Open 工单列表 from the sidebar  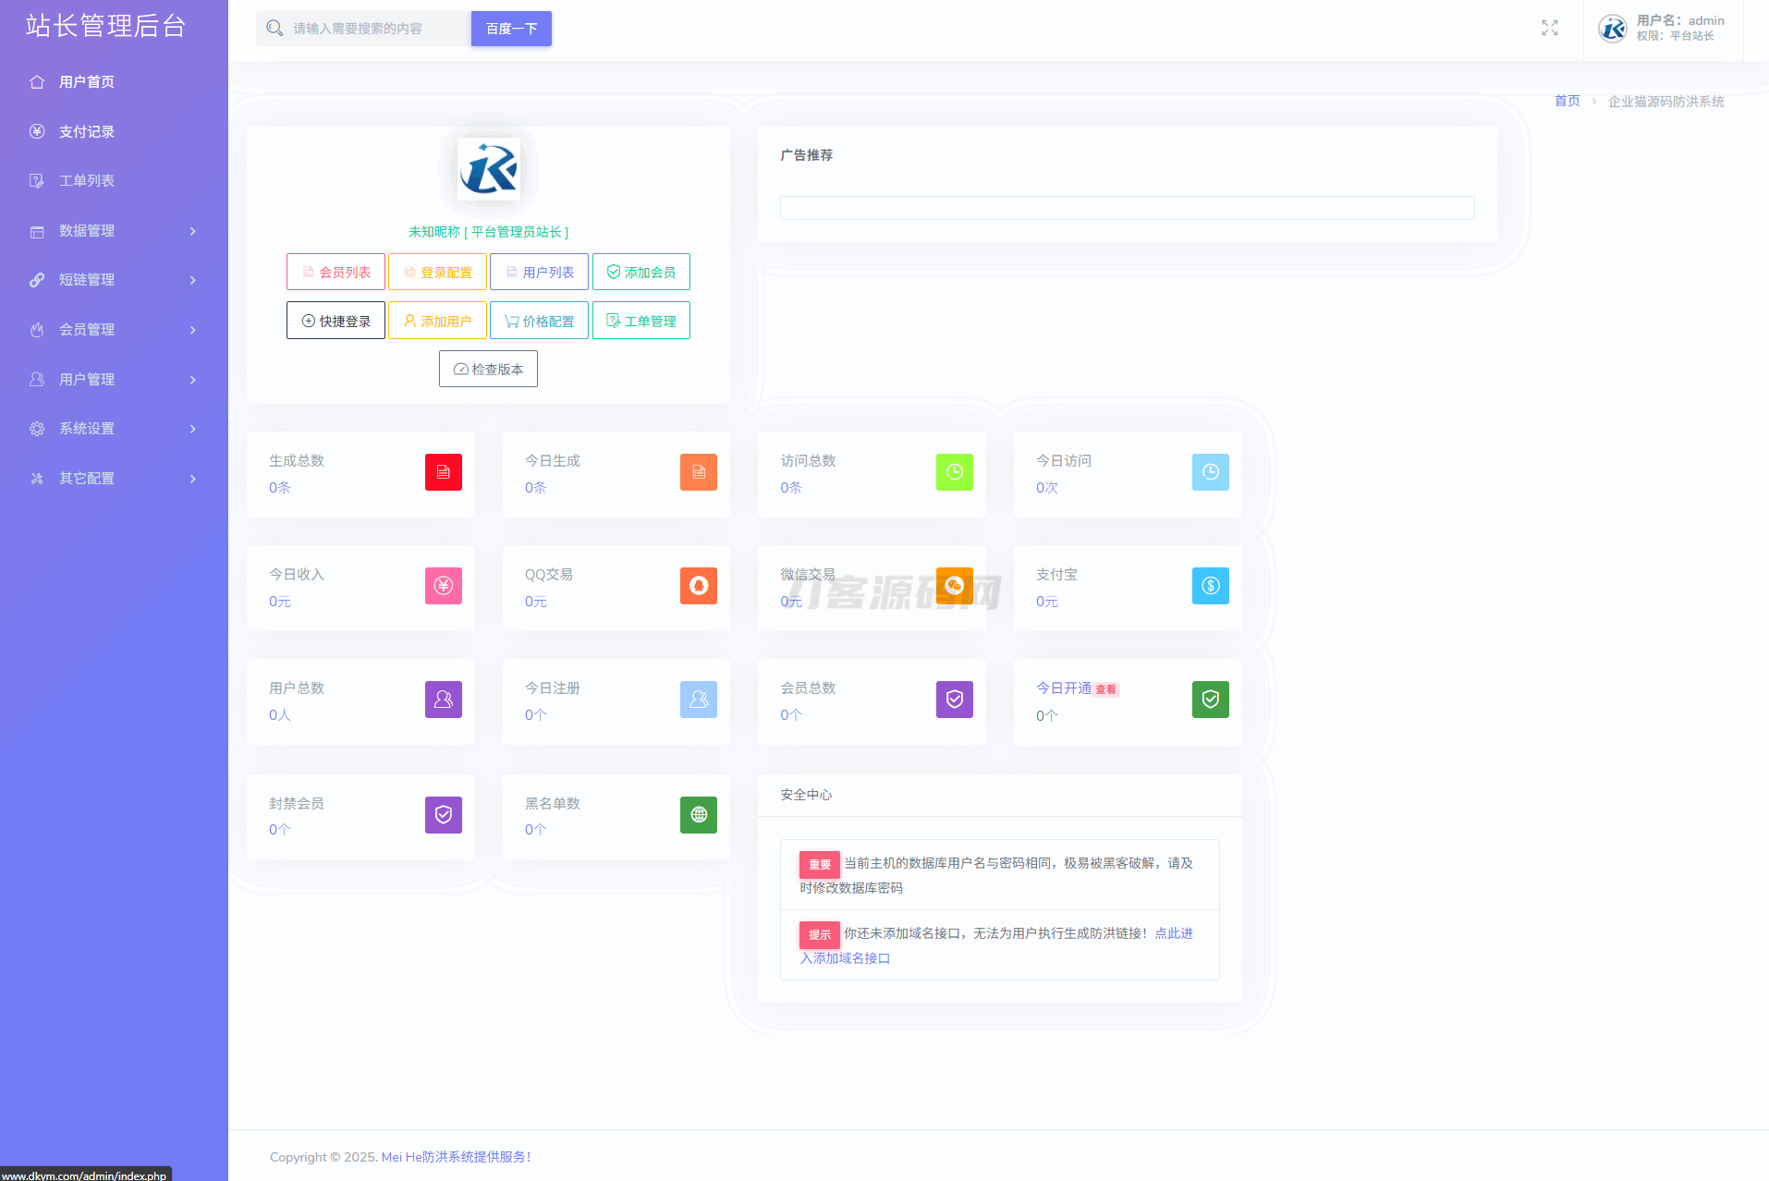pyautogui.click(x=87, y=181)
